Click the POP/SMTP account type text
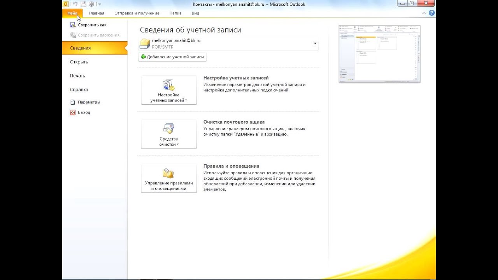This screenshot has width=498, height=280. tap(163, 47)
